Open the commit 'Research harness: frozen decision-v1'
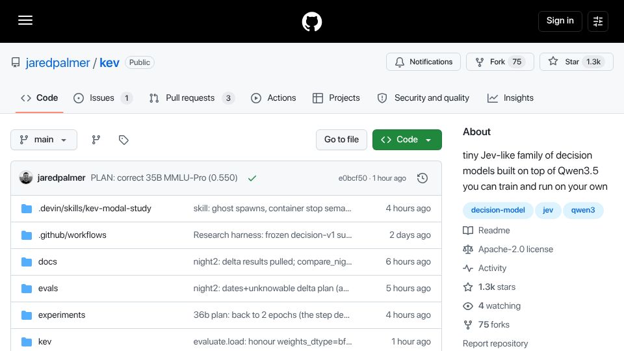 272,235
